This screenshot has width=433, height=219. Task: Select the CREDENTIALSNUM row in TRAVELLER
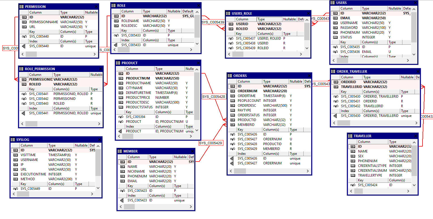point(380,171)
